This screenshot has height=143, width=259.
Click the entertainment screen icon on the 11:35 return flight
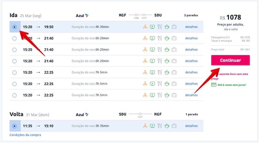click(x=152, y=126)
